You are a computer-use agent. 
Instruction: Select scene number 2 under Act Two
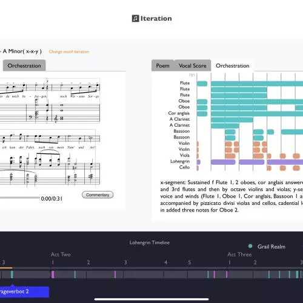click(x=88, y=262)
